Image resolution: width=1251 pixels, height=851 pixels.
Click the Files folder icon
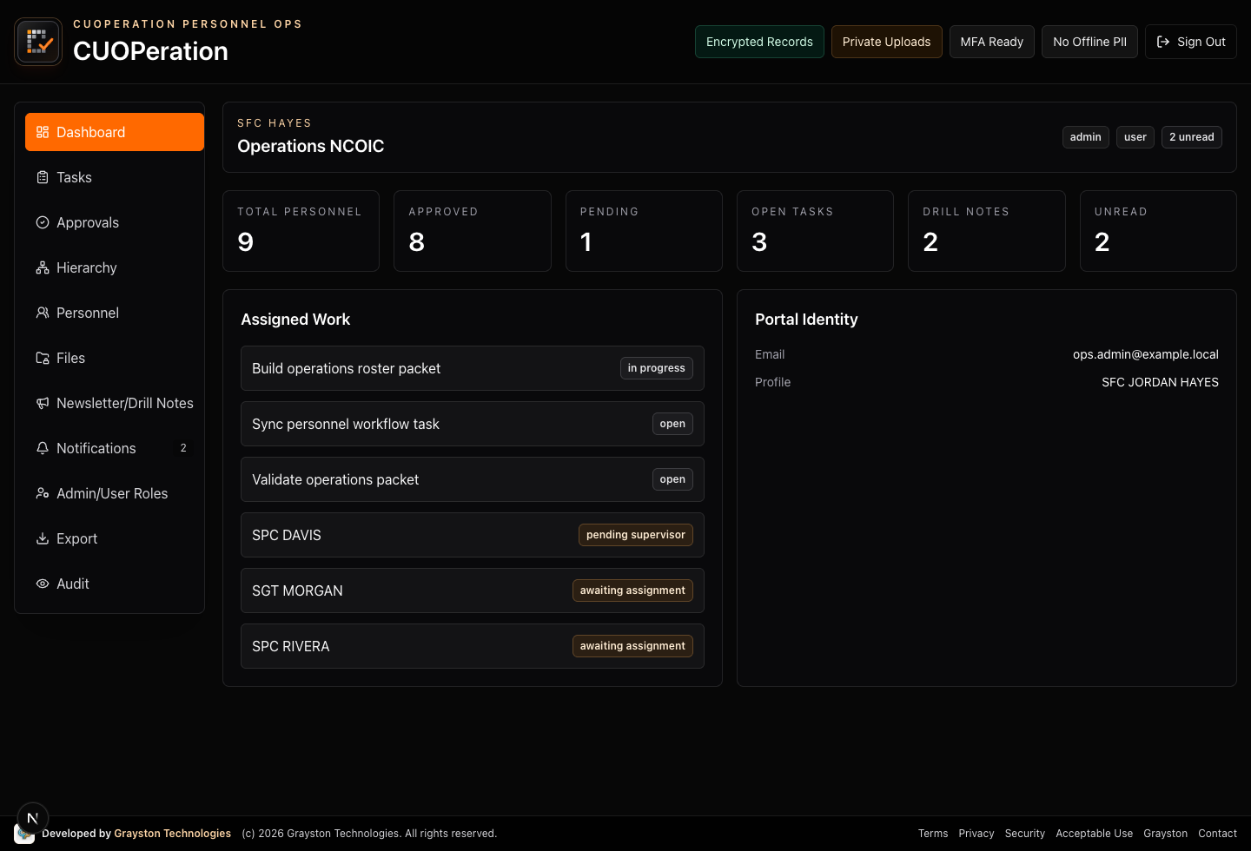pyautogui.click(x=43, y=358)
